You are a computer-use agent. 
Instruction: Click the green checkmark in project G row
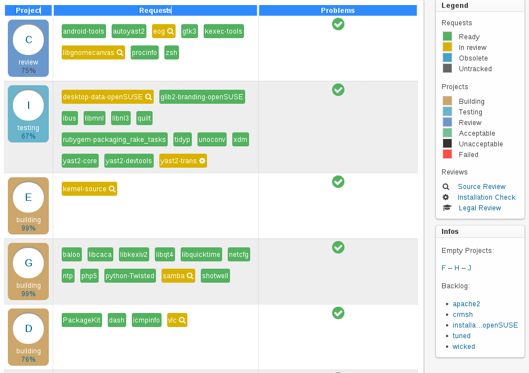338,247
